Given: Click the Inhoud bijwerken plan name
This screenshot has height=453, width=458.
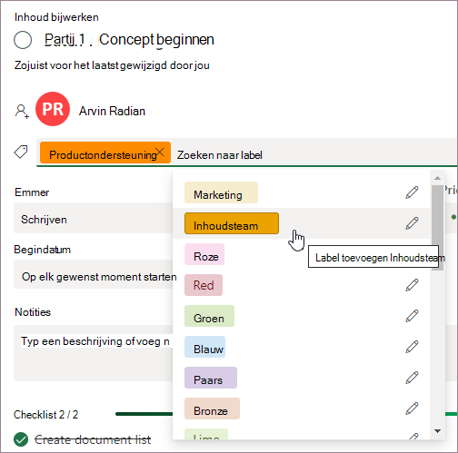Looking at the screenshot, I should pyautogui.click(x=56, y=17).
